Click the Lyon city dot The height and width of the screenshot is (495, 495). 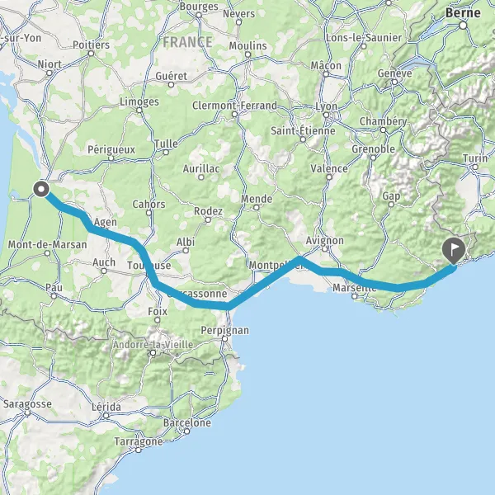326,115
